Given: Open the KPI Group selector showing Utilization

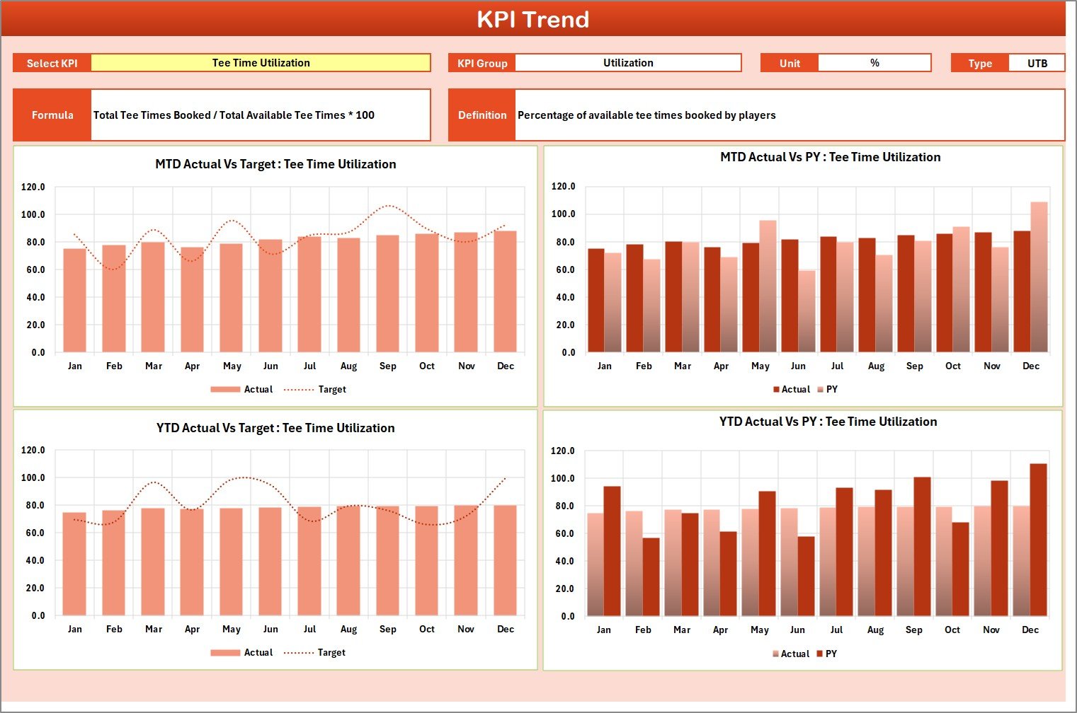Looking at the screenshot, I should tap(628, 62).
